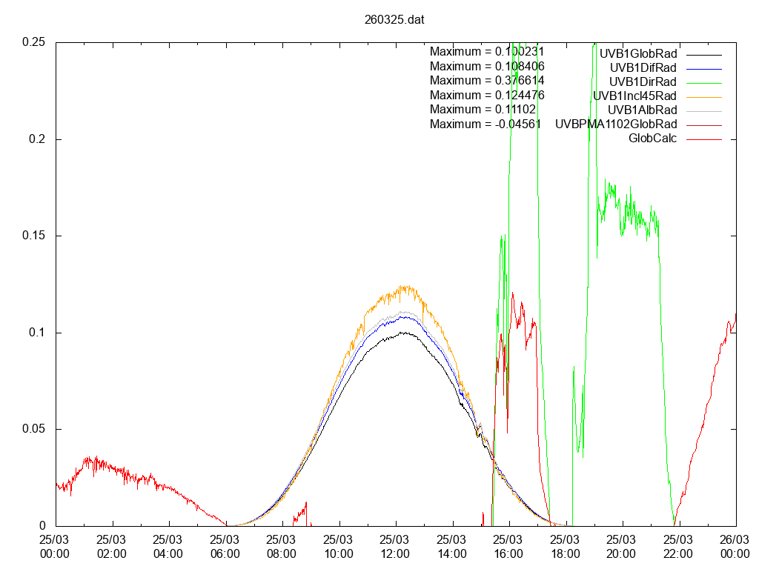Click the 0.25 y-axis tick label
The width and height of the screenshot is (759, 569).
[34, 42]
